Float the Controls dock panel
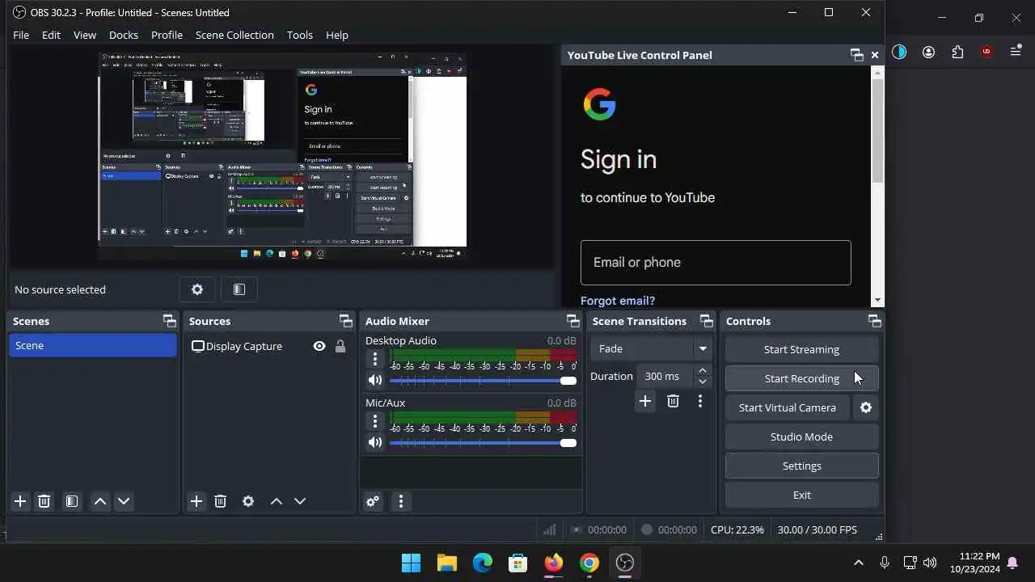1035x582 pixels. point(874,321)
